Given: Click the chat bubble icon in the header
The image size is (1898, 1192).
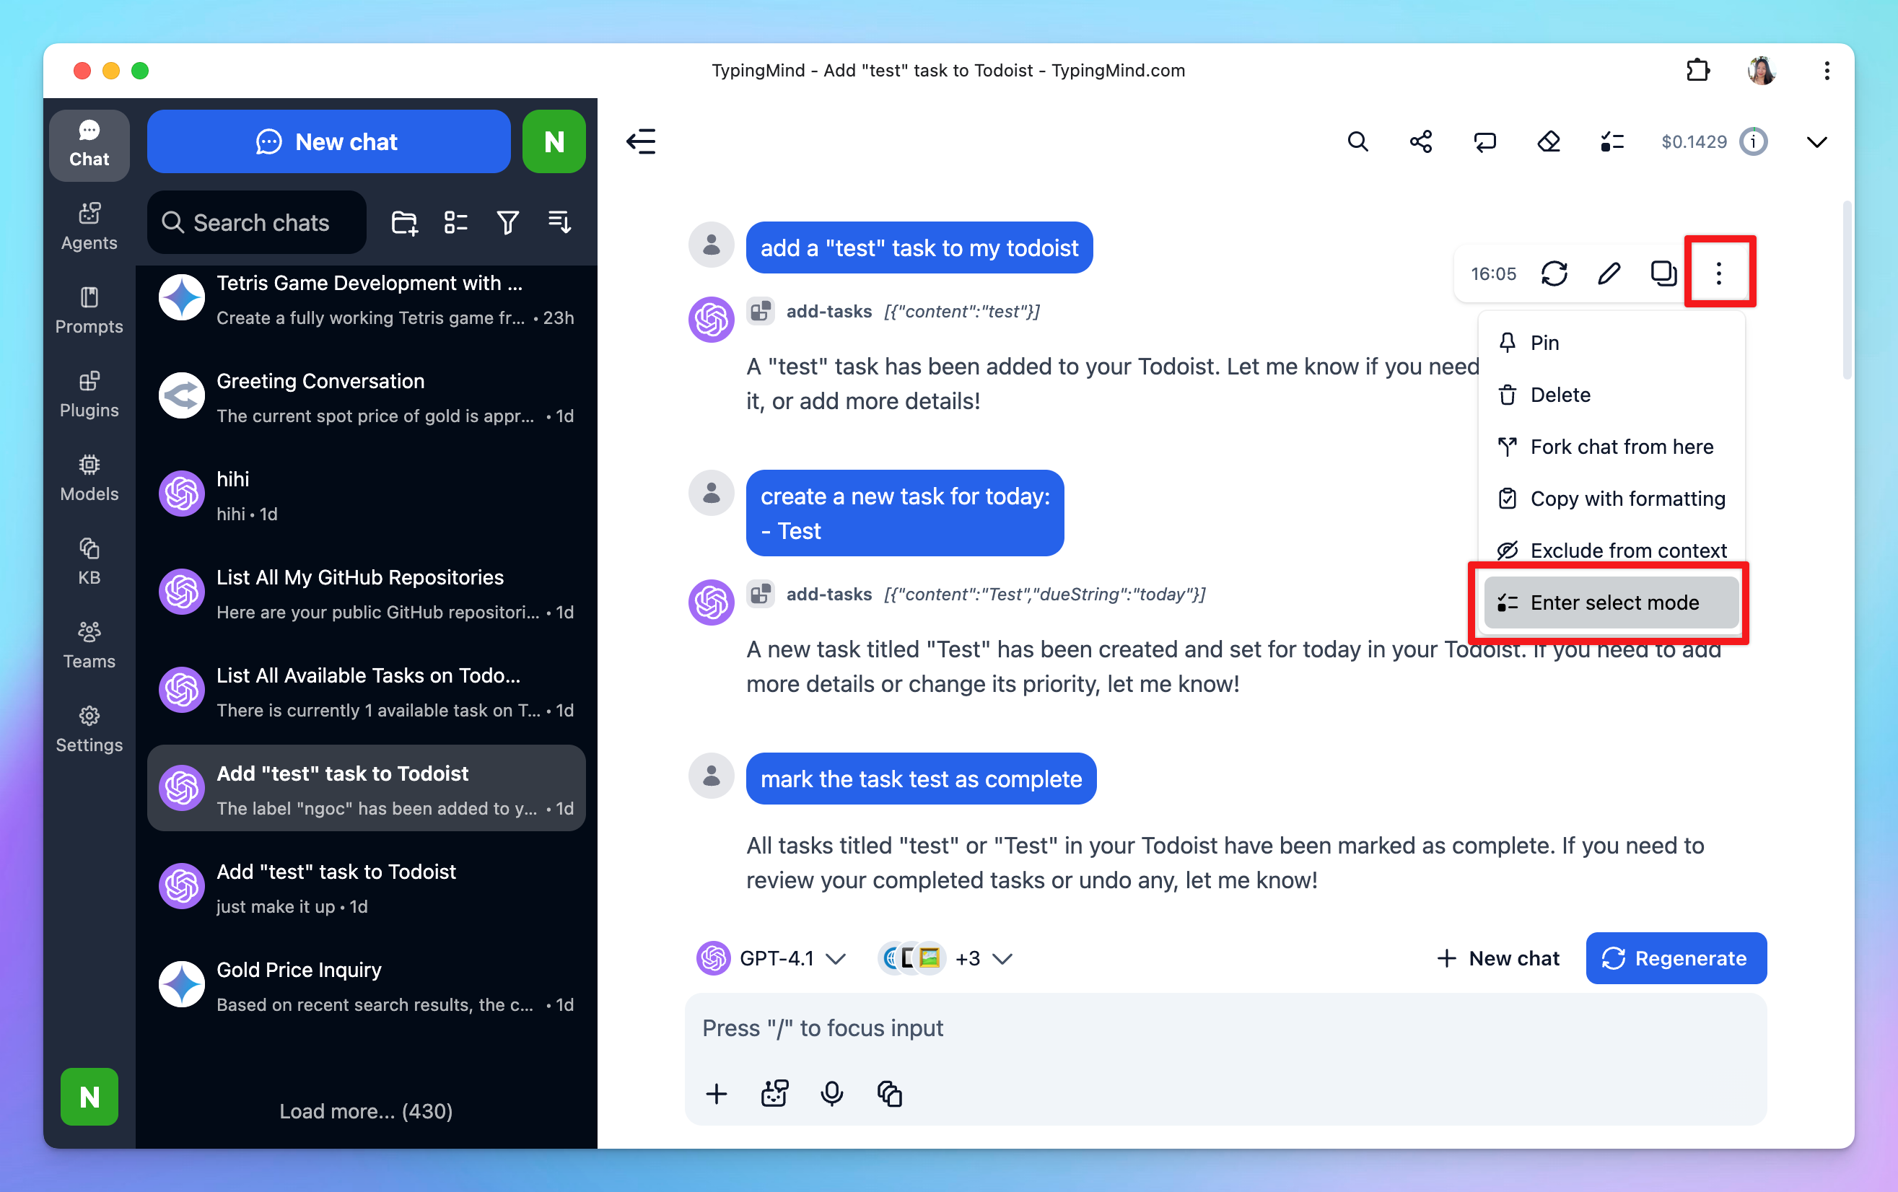Looking at the screenshot, I should coord(1485,142).
